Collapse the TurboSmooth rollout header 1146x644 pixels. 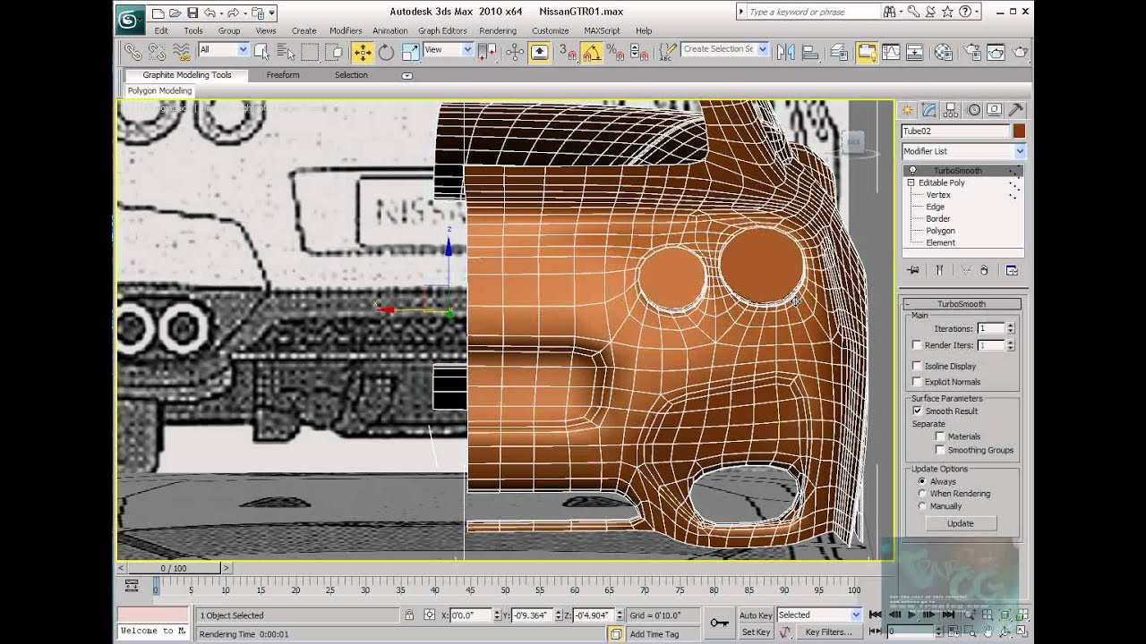(962, 304)
